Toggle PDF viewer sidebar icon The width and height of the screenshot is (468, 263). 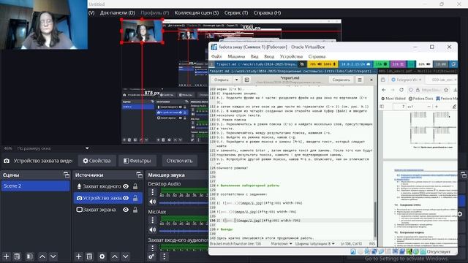382,107
